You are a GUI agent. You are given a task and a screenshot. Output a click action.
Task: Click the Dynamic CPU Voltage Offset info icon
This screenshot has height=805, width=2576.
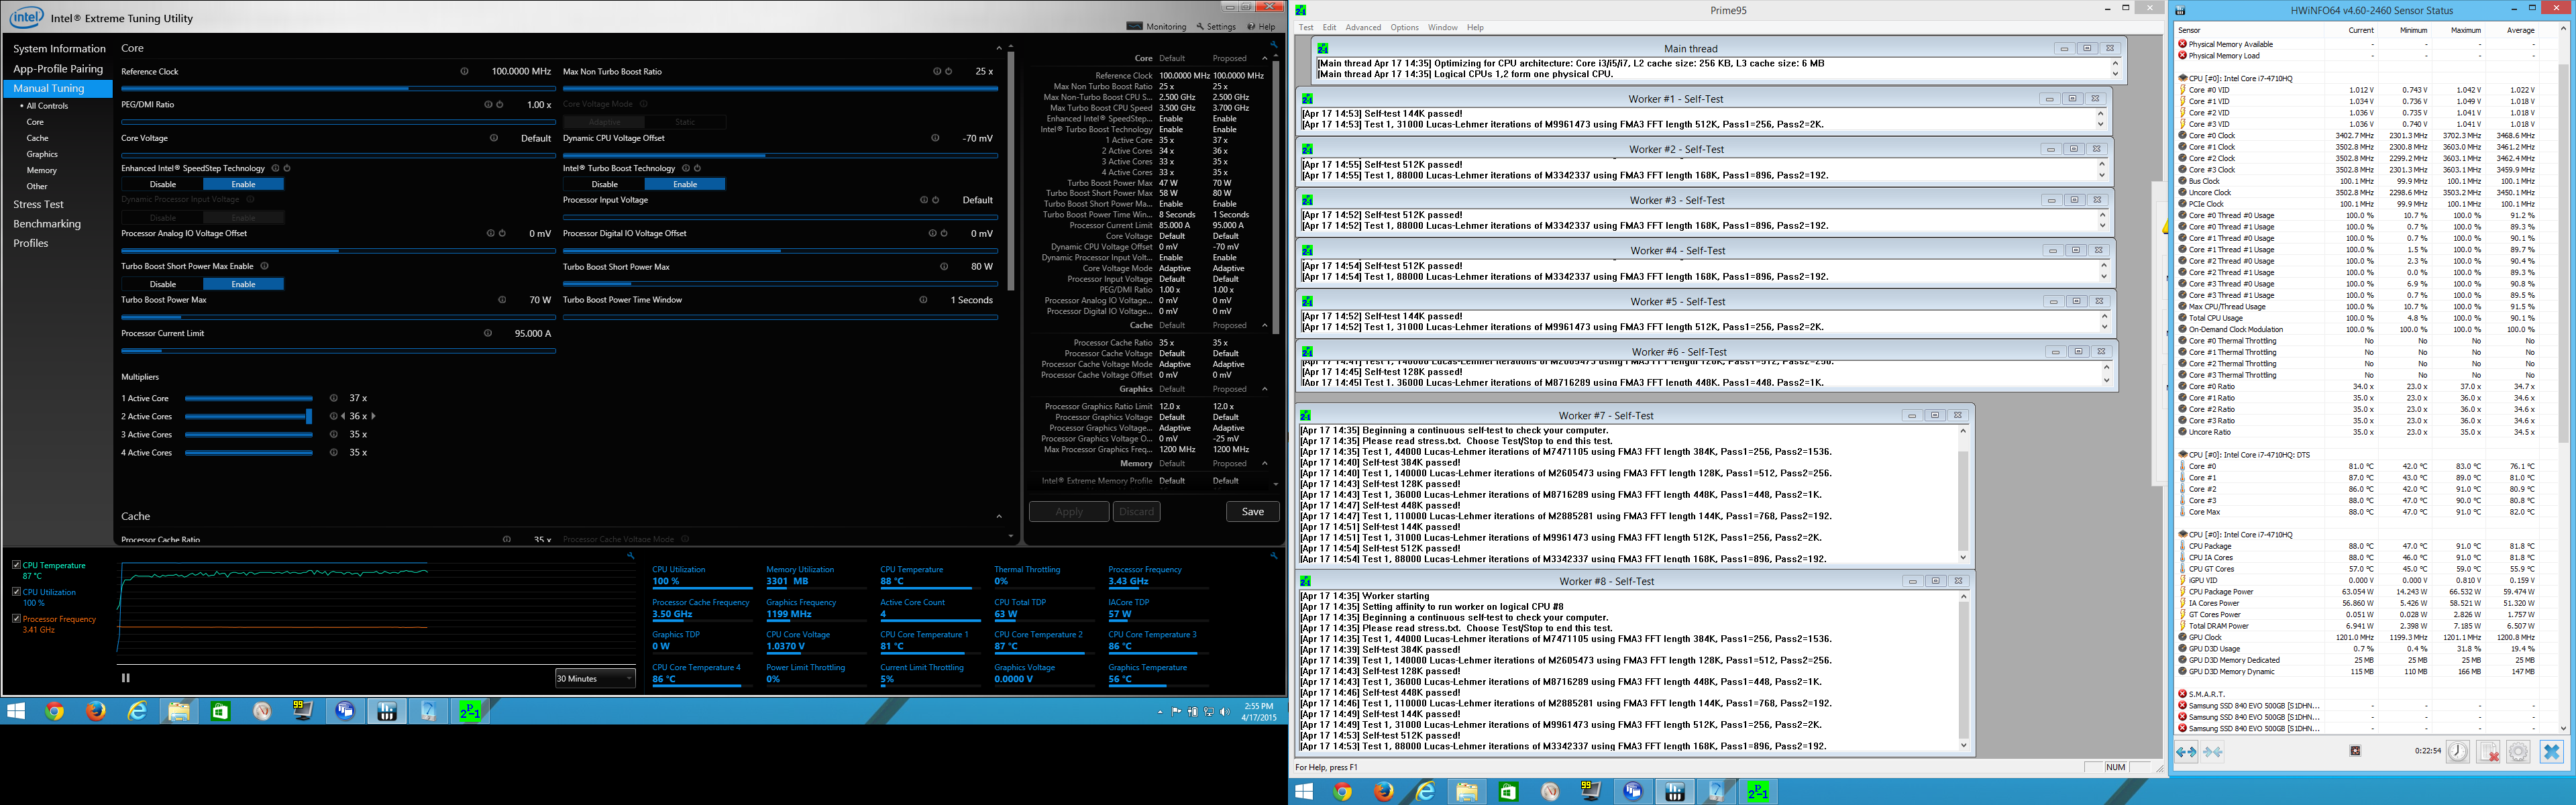point(935,138)
